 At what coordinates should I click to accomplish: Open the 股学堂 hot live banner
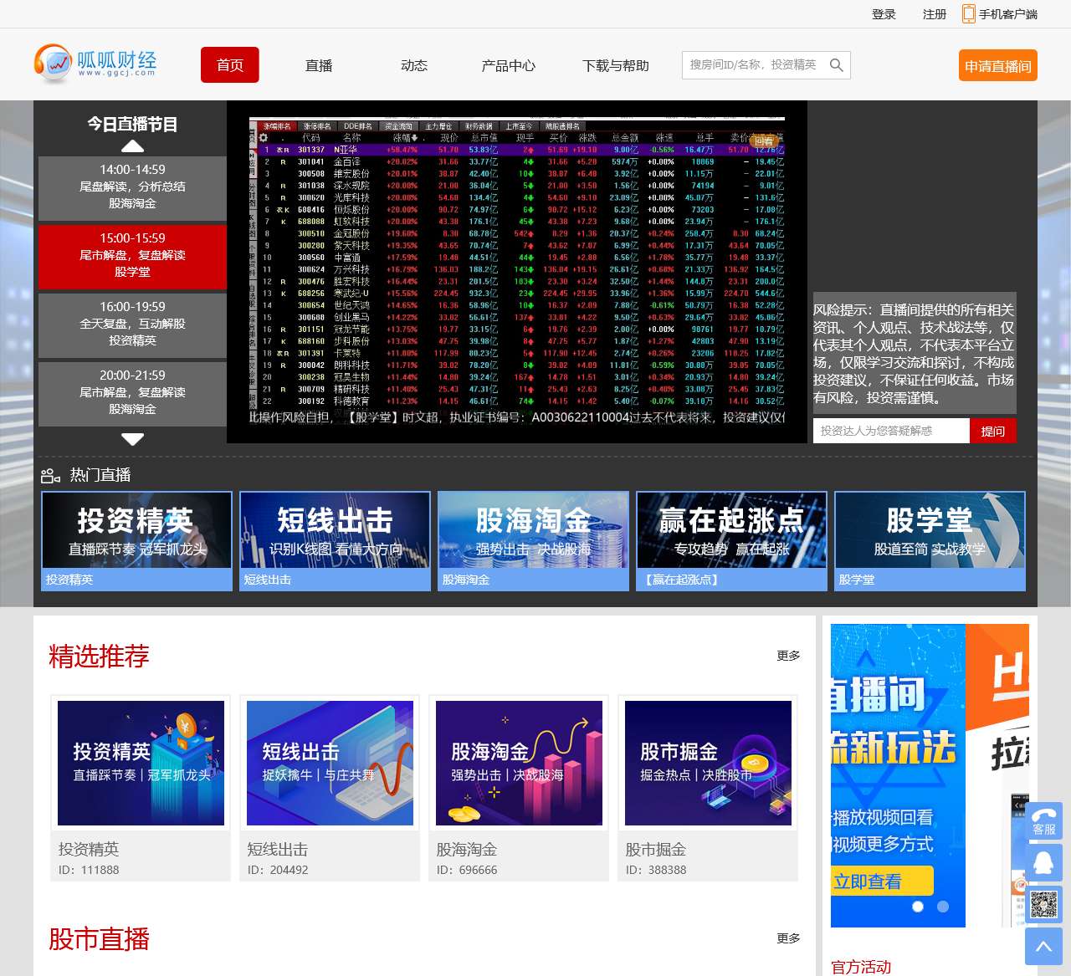coord(930,541)
